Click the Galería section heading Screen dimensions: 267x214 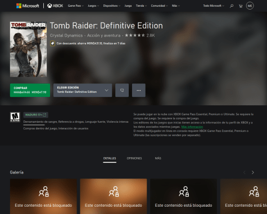17,172
